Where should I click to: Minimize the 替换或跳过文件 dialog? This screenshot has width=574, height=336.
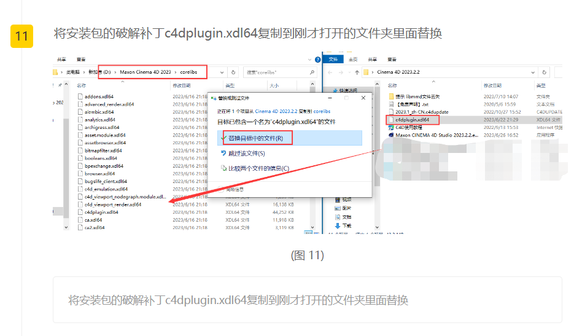click(330, 98)
